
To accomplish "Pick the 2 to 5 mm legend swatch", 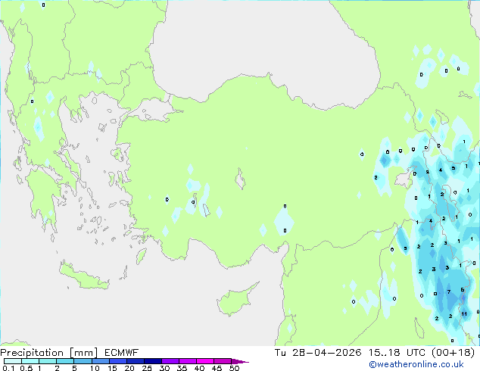I will click(65, 361).
